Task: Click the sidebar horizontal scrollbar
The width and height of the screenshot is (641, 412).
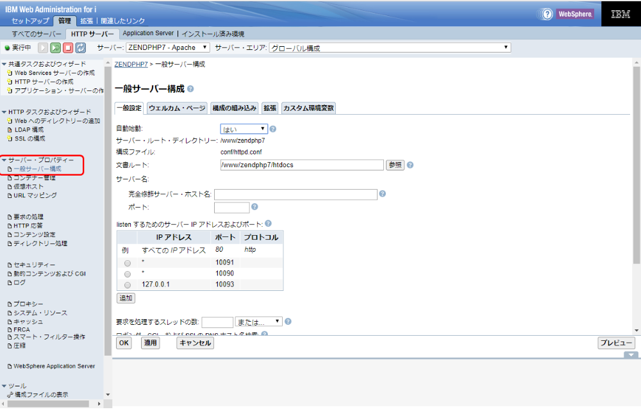Action: click(48, 404)
